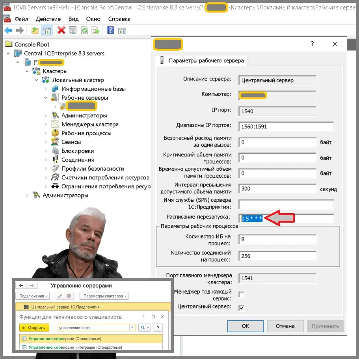The width and height of the screenshot is (359, 359).
Task: Click the Back arrow toolbar icon
Action: [x=8, y=30]
